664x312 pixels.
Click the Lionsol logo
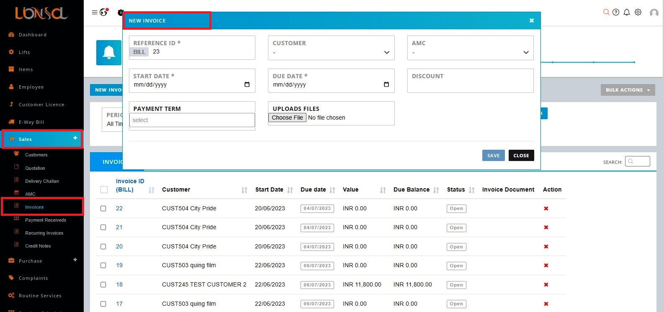[x=41, y=13]
